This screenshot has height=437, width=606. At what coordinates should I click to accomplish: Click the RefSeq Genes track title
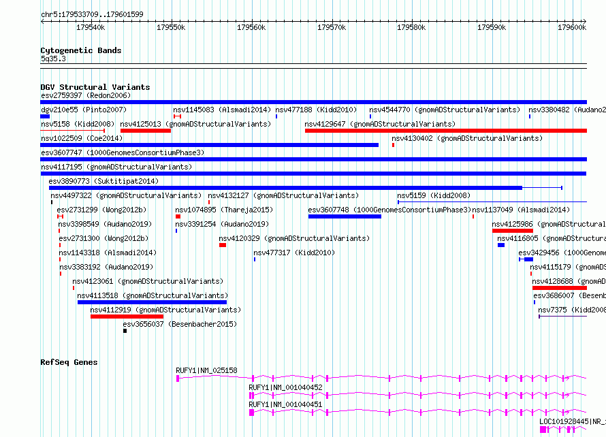pos(69,362)
